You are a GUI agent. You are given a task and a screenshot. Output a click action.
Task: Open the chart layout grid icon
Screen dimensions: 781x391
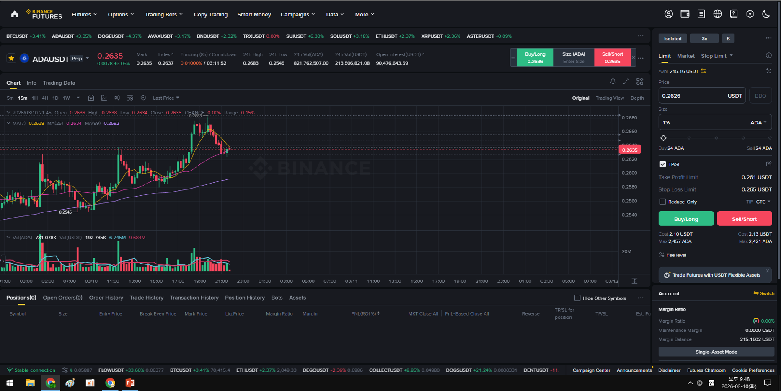point(640,82)
